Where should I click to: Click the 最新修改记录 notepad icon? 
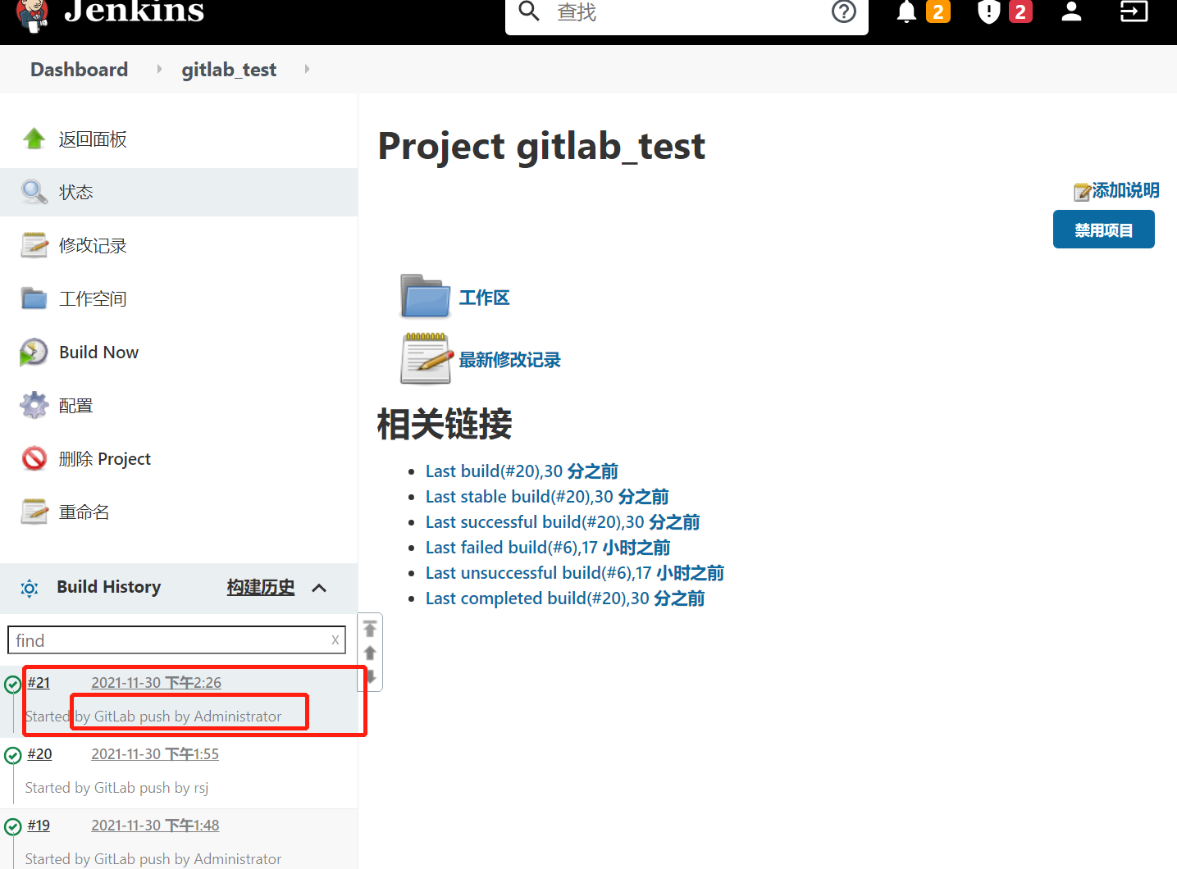[427, 358]
